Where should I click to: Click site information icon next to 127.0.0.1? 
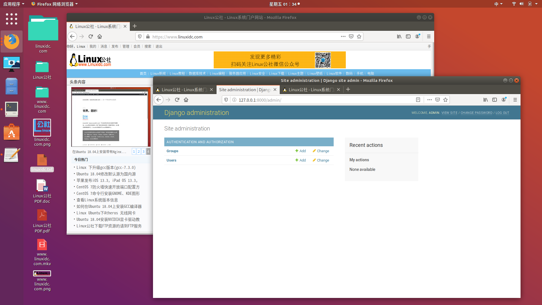tap(234, 100)
